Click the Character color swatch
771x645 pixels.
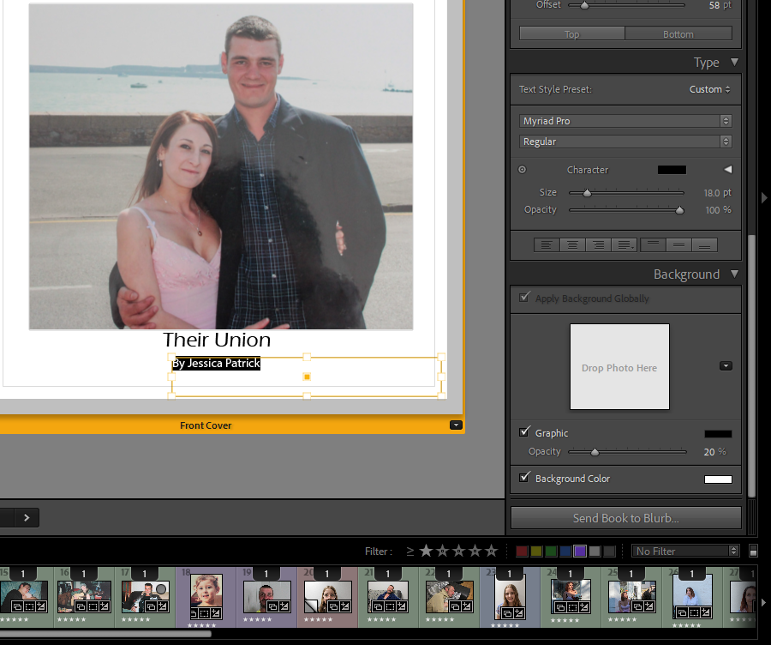point(672,170)
